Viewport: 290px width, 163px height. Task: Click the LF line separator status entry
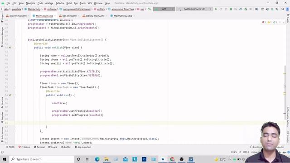coord(240,152)
